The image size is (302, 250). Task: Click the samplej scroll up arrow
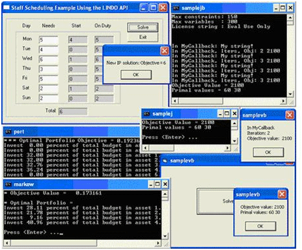[234, 123]
